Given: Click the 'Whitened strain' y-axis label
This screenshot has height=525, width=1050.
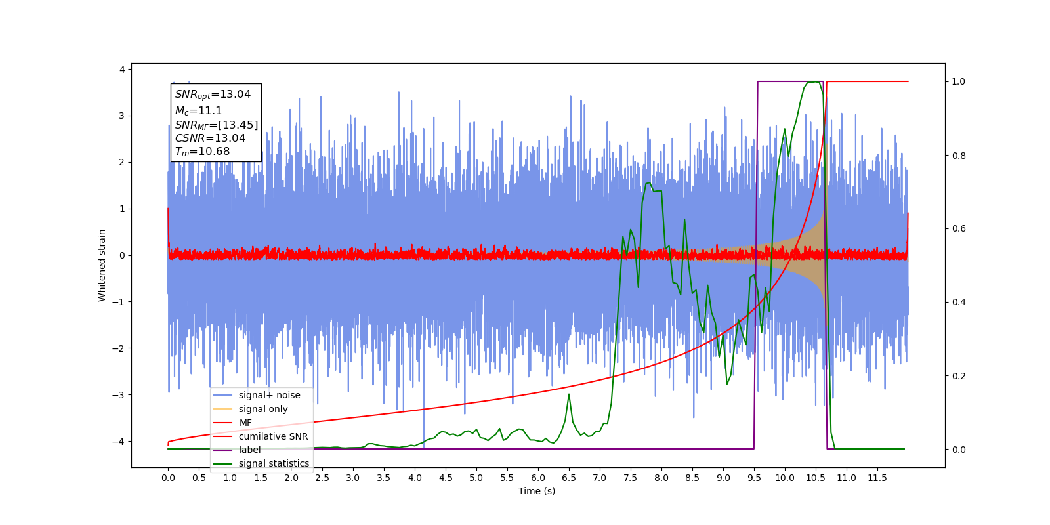Looking at the screenshot, I should 102,265.
